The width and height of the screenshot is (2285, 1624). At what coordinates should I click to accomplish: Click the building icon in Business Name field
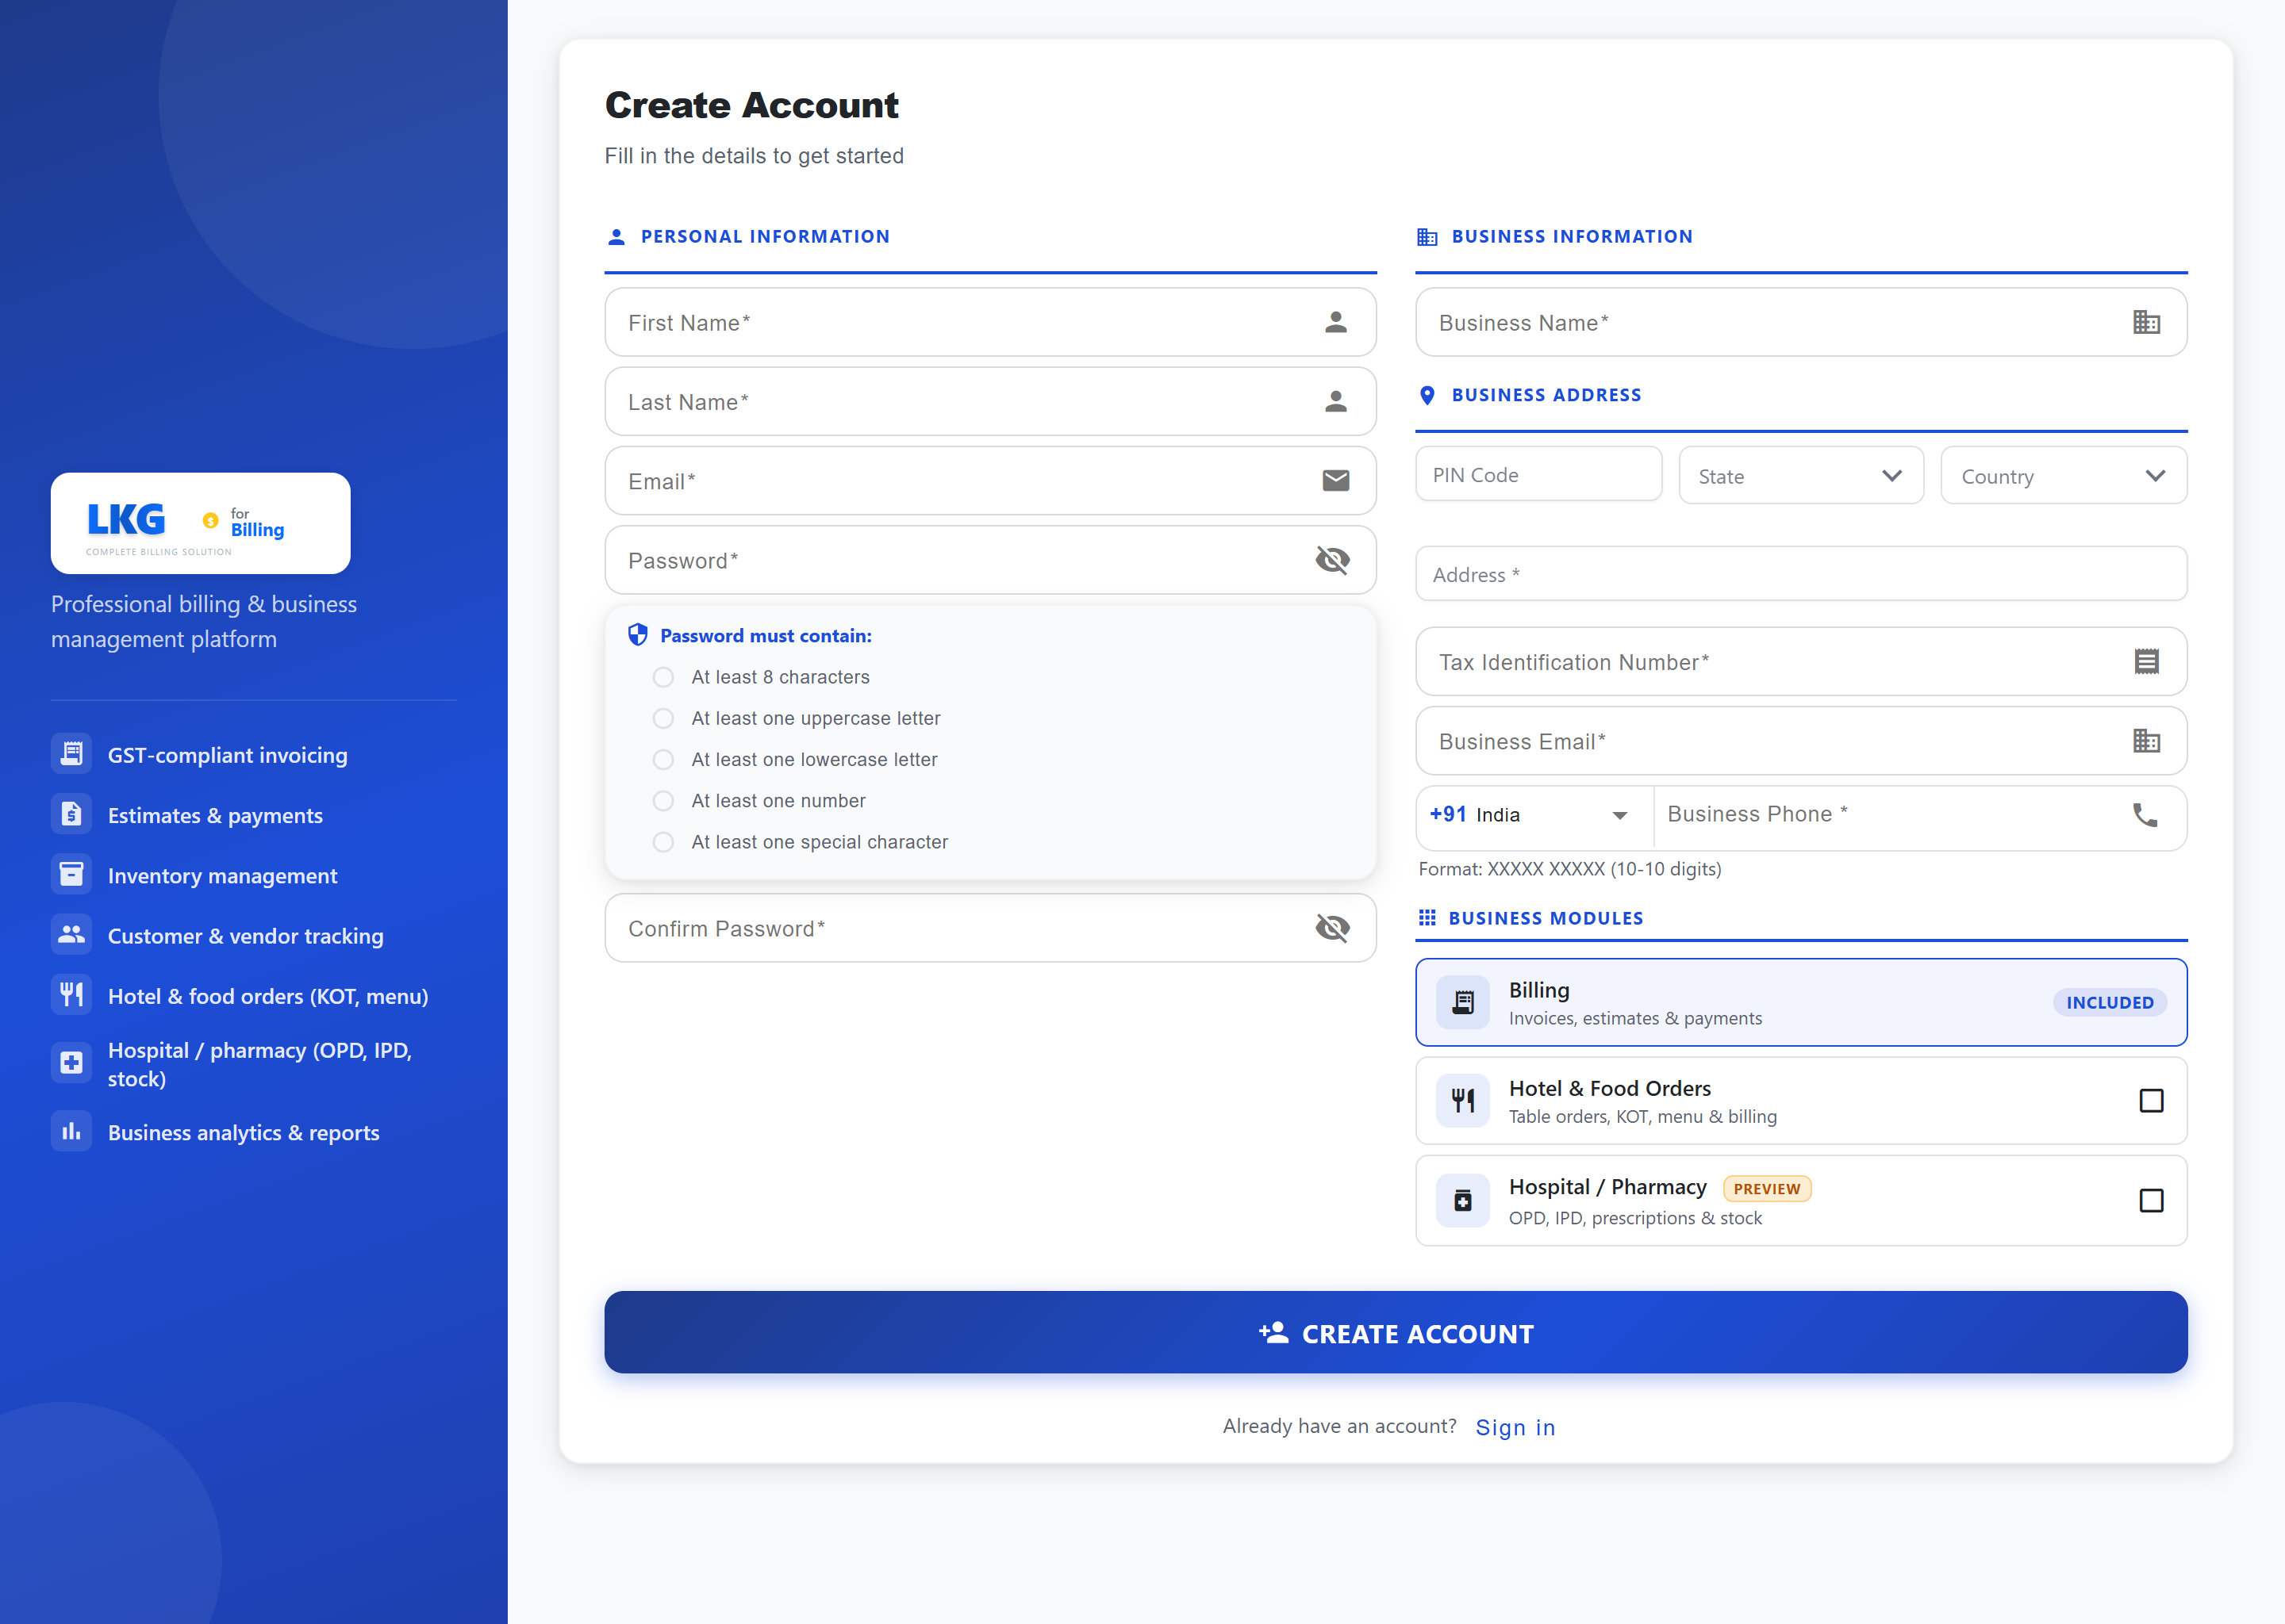tap(2146, 322)
